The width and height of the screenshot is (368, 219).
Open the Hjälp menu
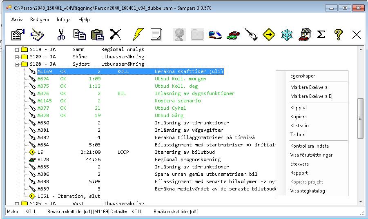[84, 20]
